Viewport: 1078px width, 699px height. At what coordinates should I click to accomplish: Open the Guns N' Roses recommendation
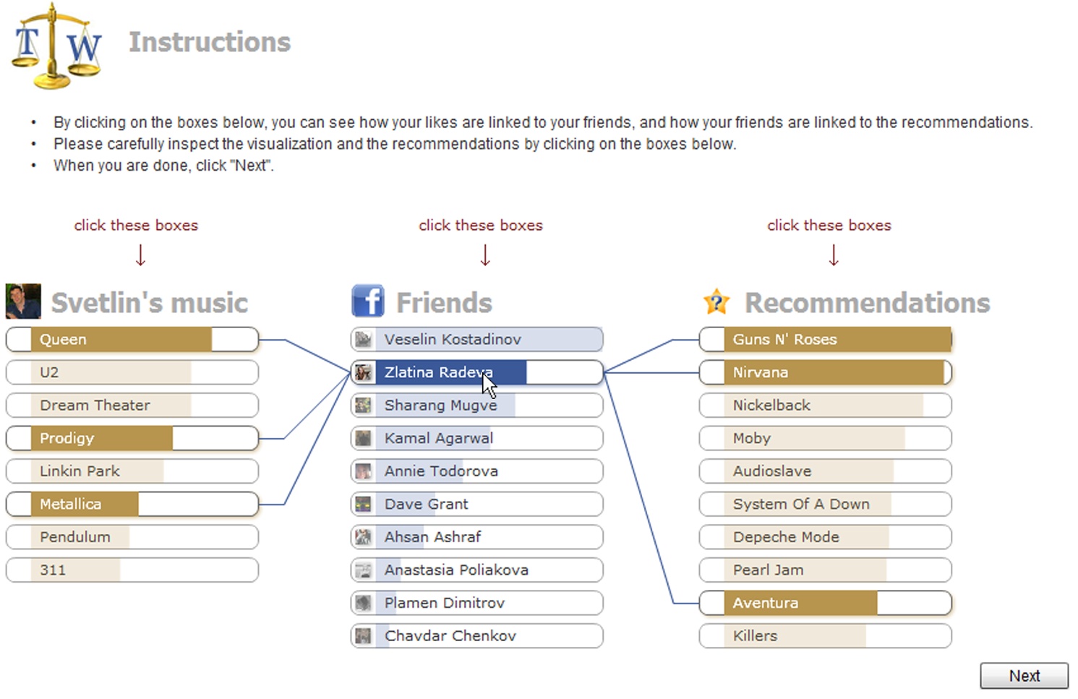825,340
